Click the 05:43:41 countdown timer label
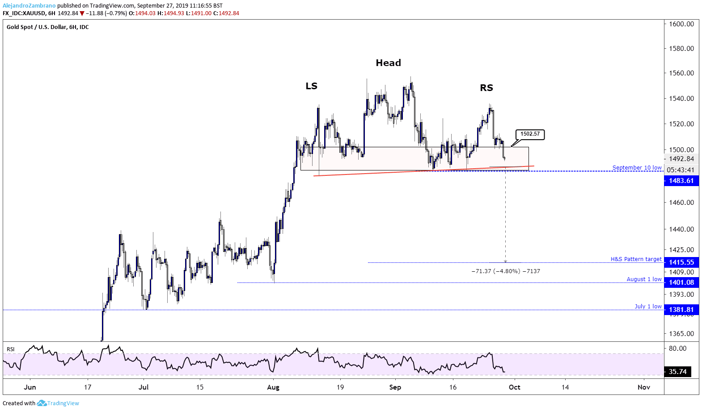The width and height of the screenshot is (702, 411). tap(681, 170)
